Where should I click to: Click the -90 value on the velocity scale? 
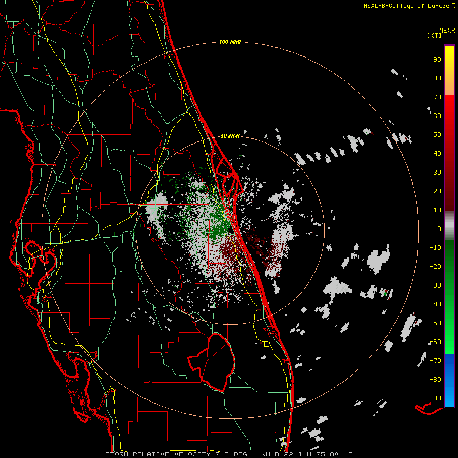click(435, 398)
